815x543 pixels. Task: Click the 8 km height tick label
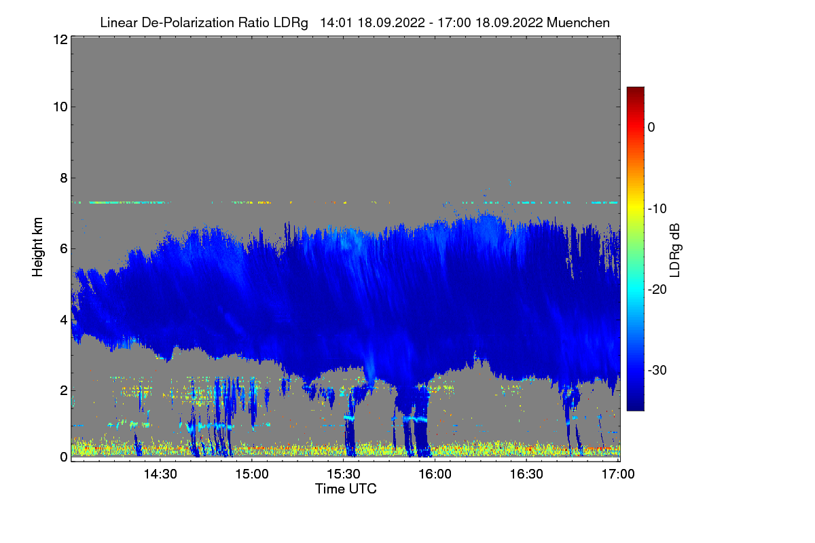(x=63, y=178)
